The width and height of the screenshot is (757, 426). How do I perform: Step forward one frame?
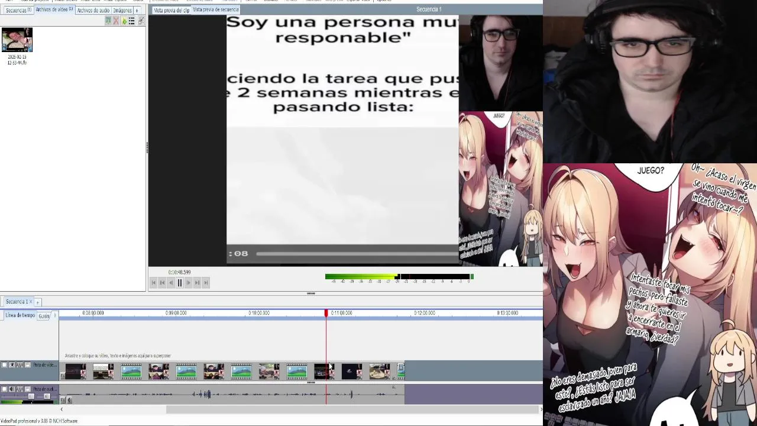(x=189, y=283)
